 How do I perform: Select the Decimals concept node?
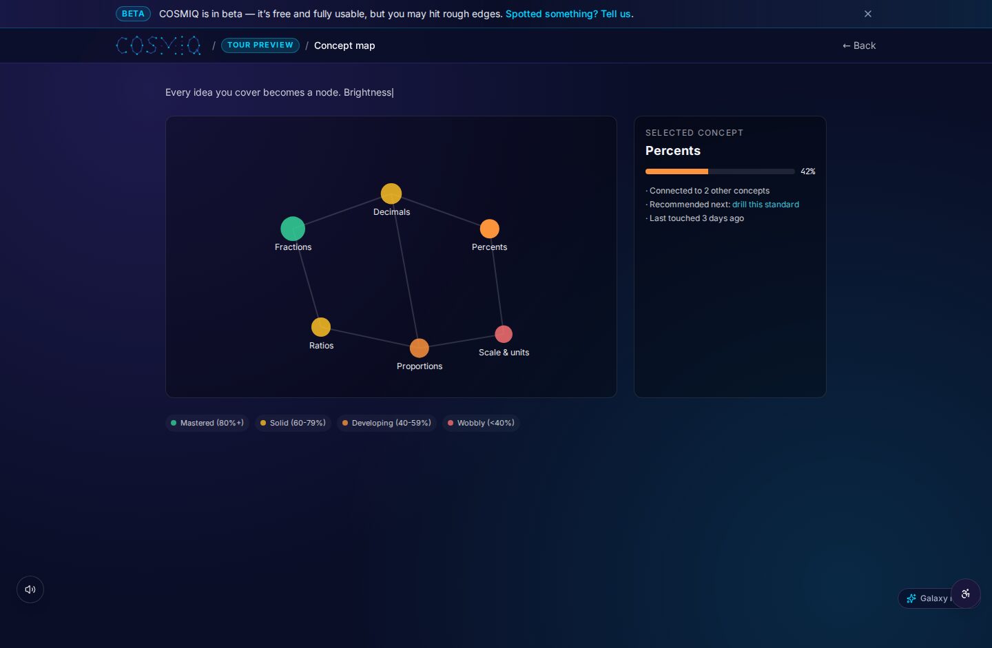click(x=391, y=194)
